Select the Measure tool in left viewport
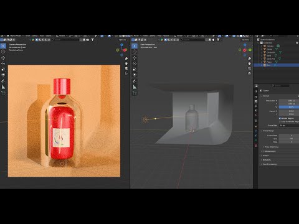The width and height of the screenshot is (299, 224). click(3, 87)
